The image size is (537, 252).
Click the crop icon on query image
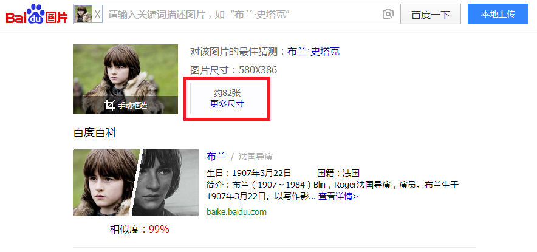pos(109,105)
